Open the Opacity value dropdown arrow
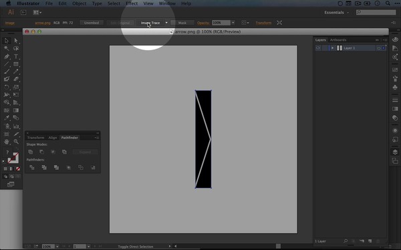The width and height of the screenshot is (401, 250). click(233, 23)
